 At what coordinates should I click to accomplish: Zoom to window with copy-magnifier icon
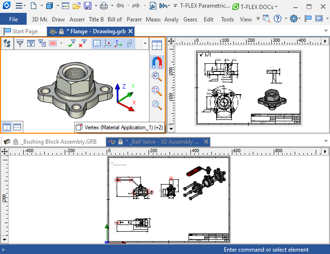tap(157, 76)
